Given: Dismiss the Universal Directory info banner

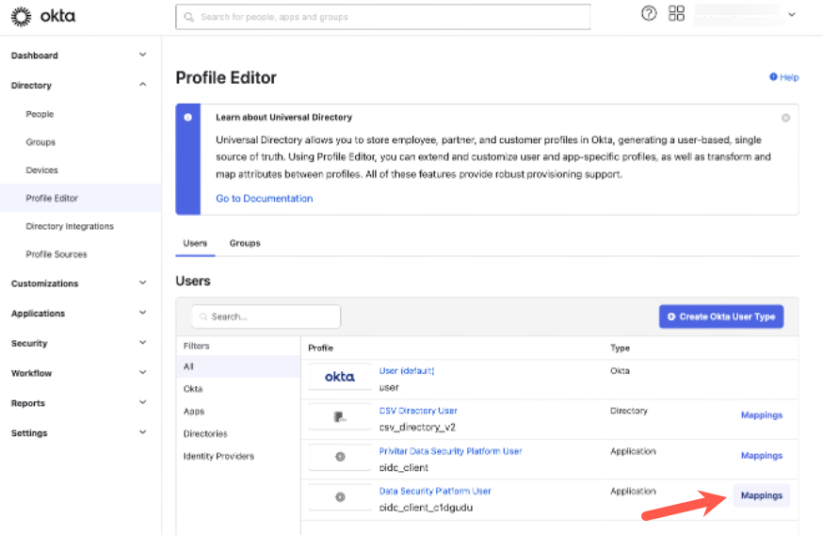Looking at the screenshot, I should point(785,118).
